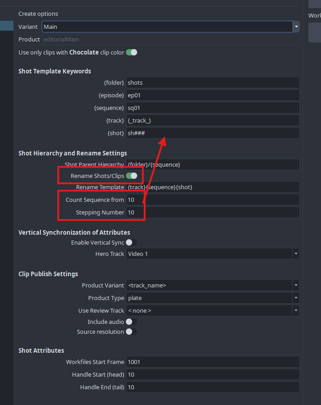Viewport: 321px width, 405px height.
Task: Click the Shot Hierarchy and Rename Settings heading
Action: point(73,153)
